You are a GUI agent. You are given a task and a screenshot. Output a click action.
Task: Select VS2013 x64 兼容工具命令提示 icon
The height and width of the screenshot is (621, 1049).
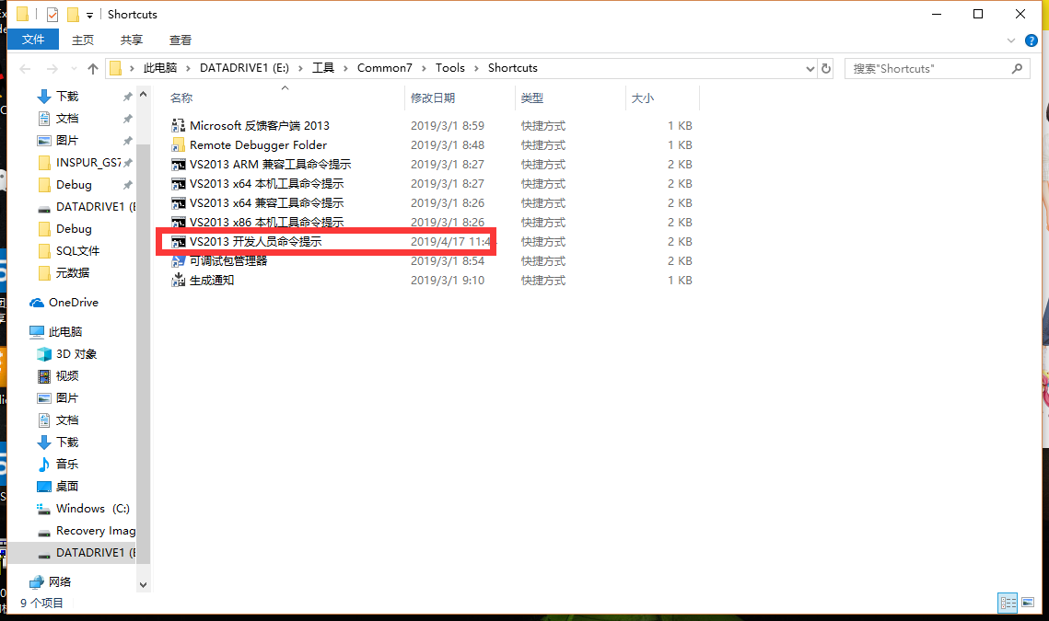point(178,203)
